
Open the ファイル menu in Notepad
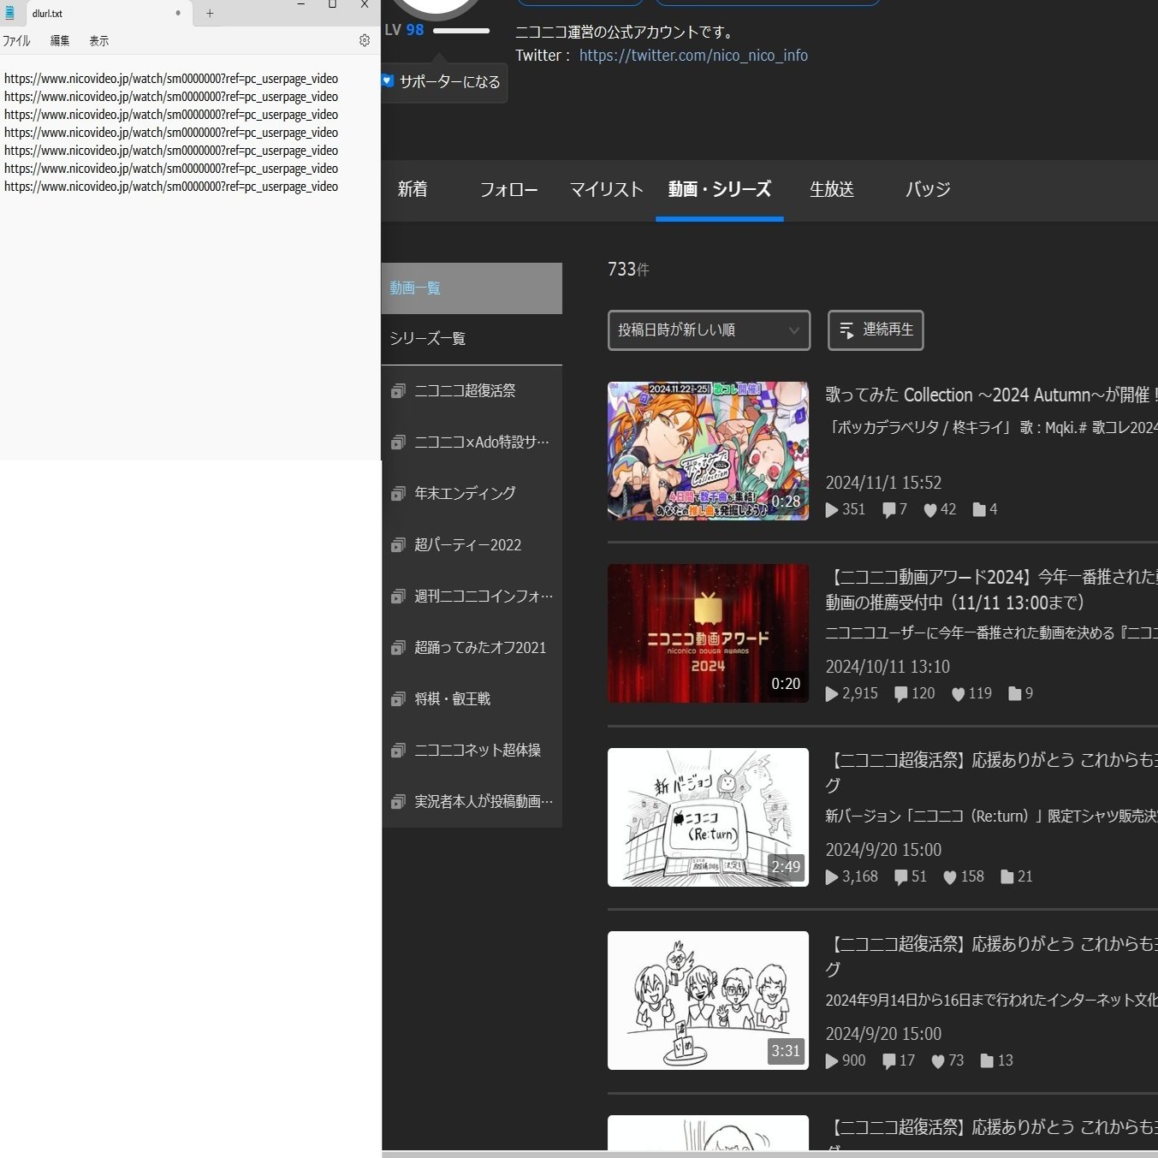tap(16, 40)
